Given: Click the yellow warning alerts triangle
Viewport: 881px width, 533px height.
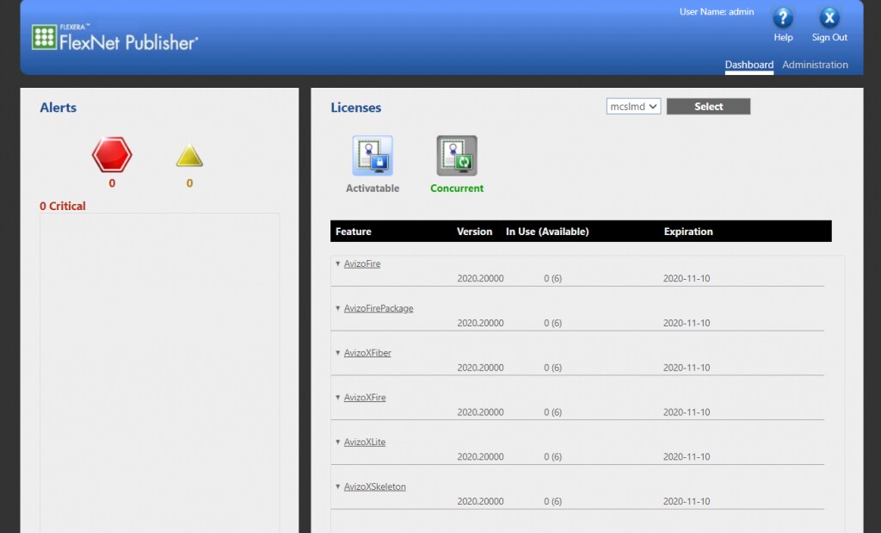Looking at the screenshot, I should point(189,157).
